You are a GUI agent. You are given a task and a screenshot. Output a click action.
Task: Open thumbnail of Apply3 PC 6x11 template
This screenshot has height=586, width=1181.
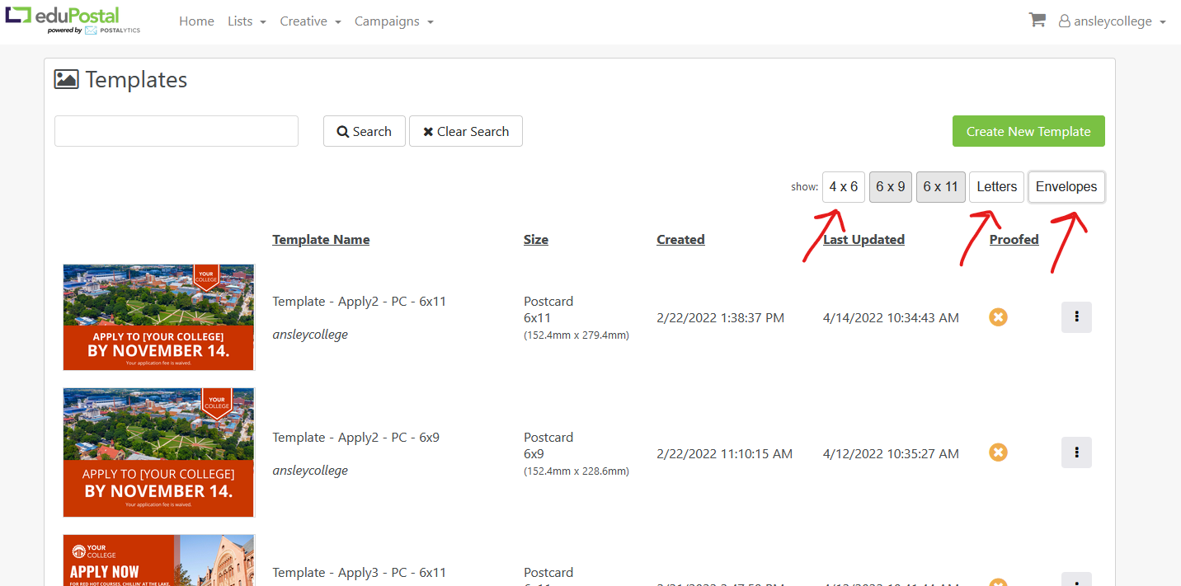[x=158, y=560]
